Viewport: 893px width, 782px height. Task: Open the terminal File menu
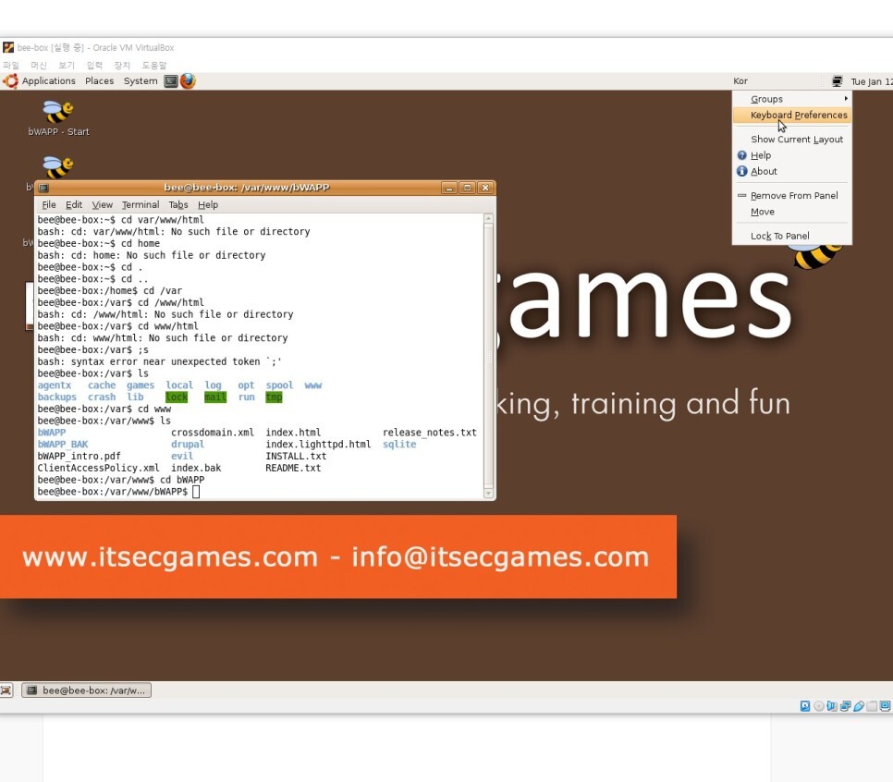[49, 204]
